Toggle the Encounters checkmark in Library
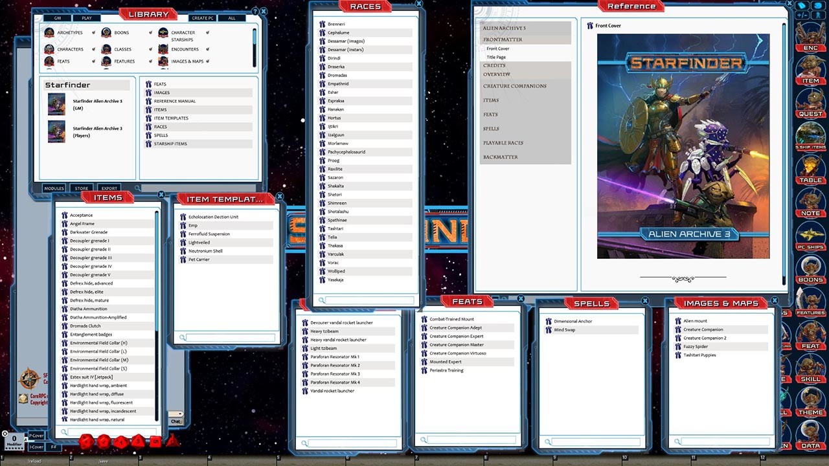This screenshot has width=829, height=466. click(x=207, y=49)
